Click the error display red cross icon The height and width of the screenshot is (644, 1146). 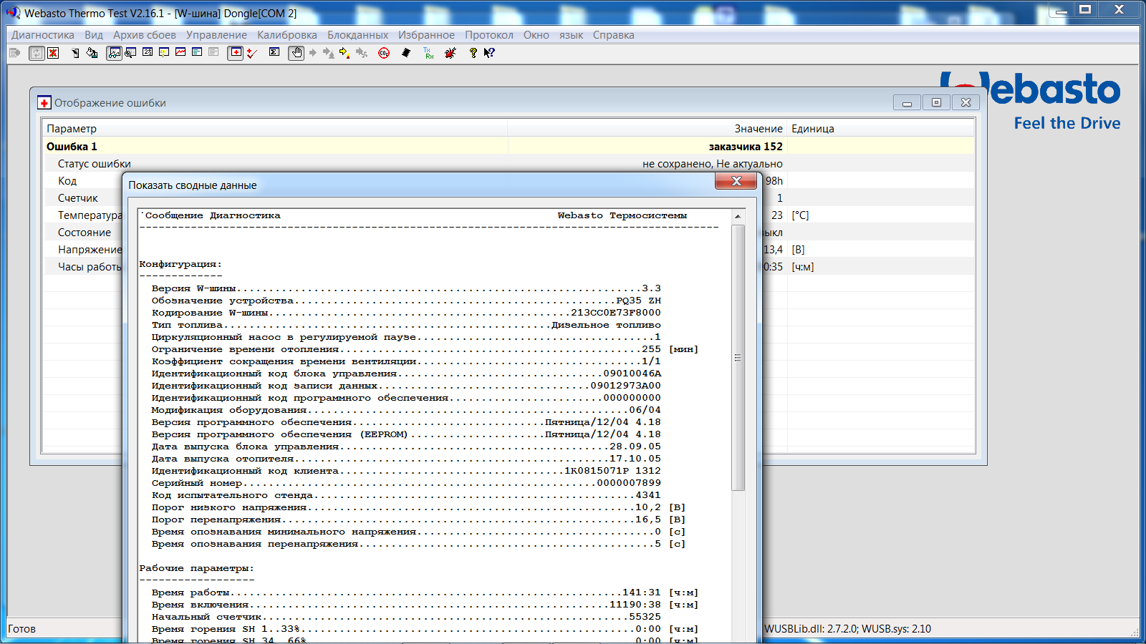pyautogui.click(x=236, y=53)
